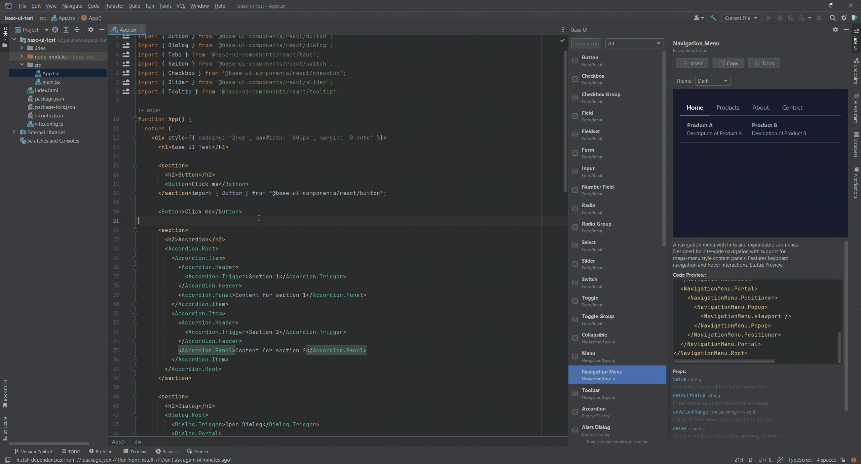The height and width of the screenshot is (464, 861).
Task: Click Expand All icon in Project panel
Action: tap(66, 30)
